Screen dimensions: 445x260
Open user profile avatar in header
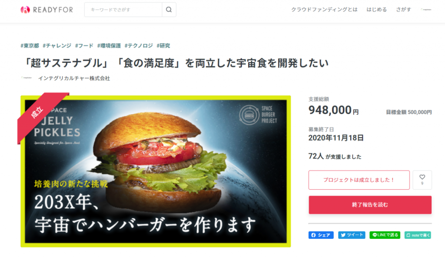[426, 10]
